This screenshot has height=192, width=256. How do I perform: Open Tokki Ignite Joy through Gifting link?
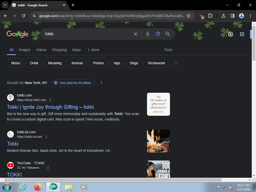coord(50,107)
